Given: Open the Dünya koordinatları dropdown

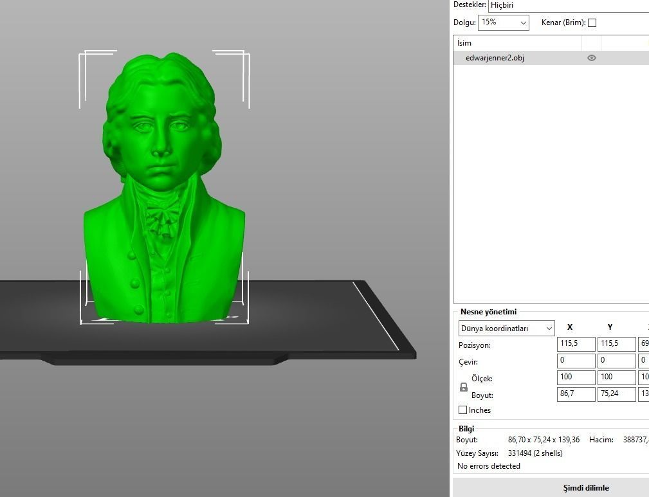Looking at the screenshot, I should click(506, 328).
